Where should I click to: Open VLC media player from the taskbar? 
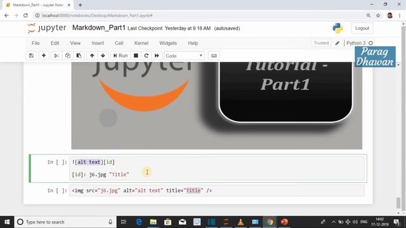tap(240, 222)
